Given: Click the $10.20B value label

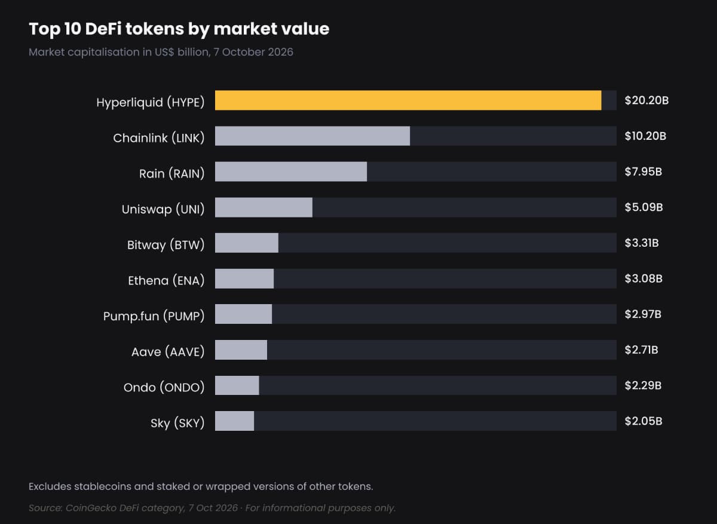Looking at the screenshot, I should (x=645, y=136).
